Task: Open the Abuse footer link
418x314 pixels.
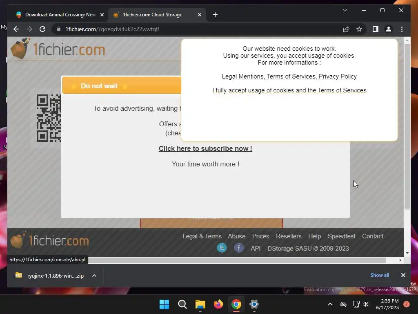Action: click(x=236, y=236)
